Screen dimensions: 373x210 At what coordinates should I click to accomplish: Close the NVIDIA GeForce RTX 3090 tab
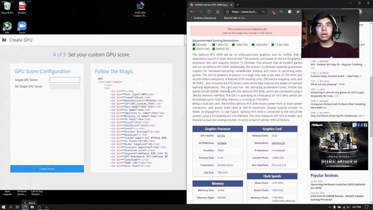coord(231,5)
